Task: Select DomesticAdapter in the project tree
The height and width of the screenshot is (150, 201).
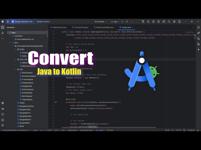Action: tap(28, 76)
